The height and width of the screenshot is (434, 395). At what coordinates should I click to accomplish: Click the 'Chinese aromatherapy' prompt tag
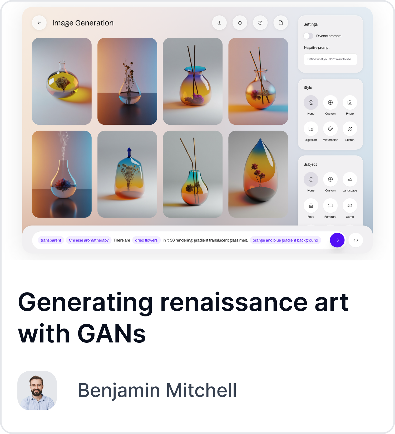[x=89, y=240]
